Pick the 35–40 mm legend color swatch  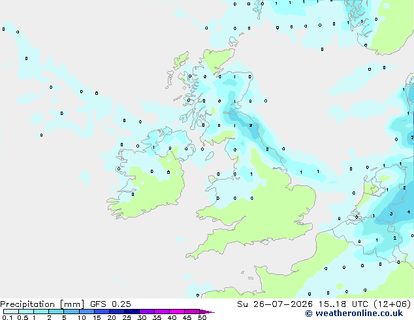pyautogui.click(x=162, y=312)
